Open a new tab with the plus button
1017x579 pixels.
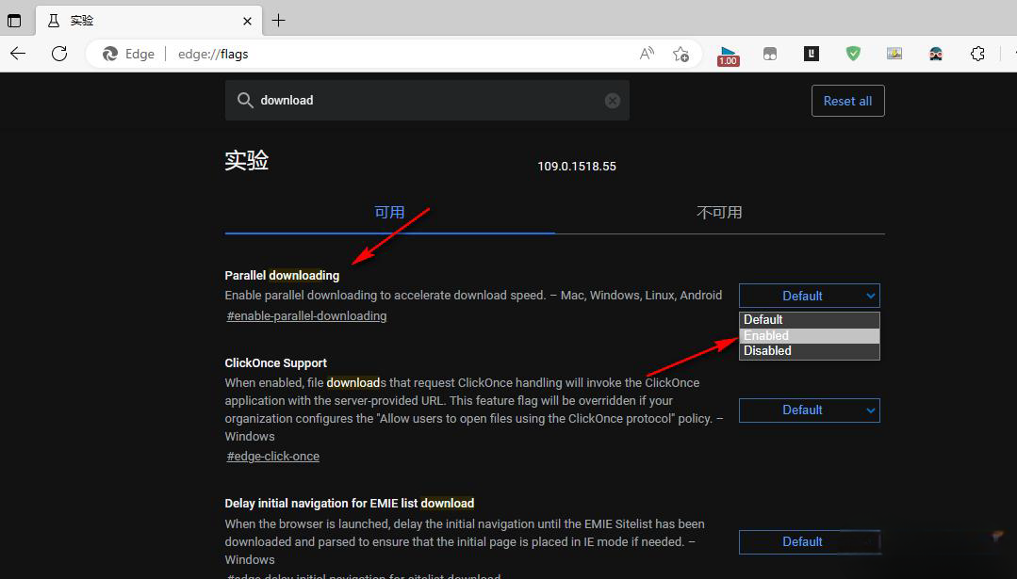tap(278, 21)
